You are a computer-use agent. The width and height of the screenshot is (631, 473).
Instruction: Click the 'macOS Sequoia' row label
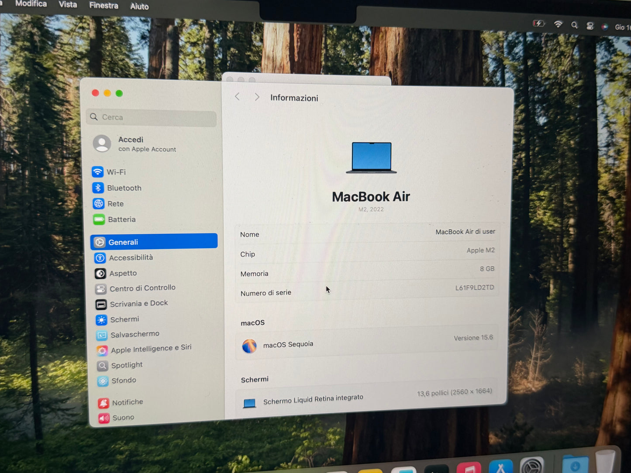click(288, 344)
